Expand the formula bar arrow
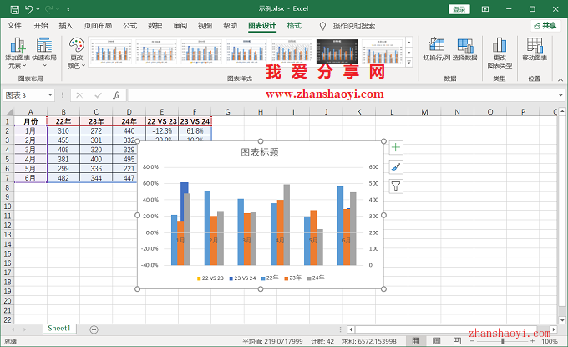Viewport: 568px width, 347px height. click(x=560, y=95)
